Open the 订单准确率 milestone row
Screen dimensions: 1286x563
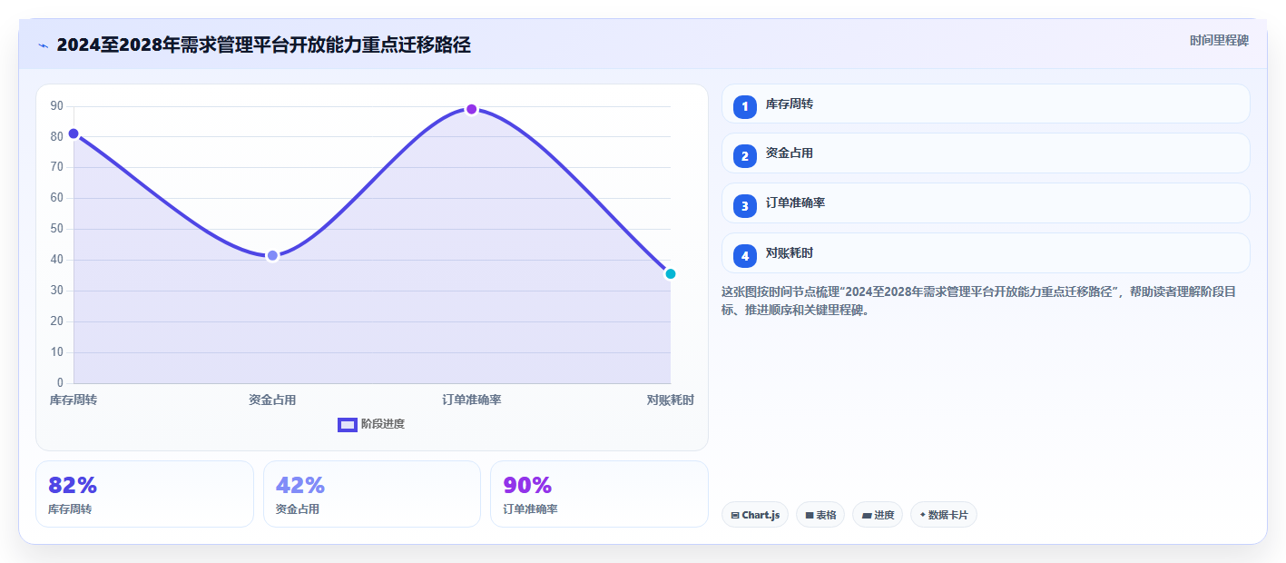click(986, 203)
